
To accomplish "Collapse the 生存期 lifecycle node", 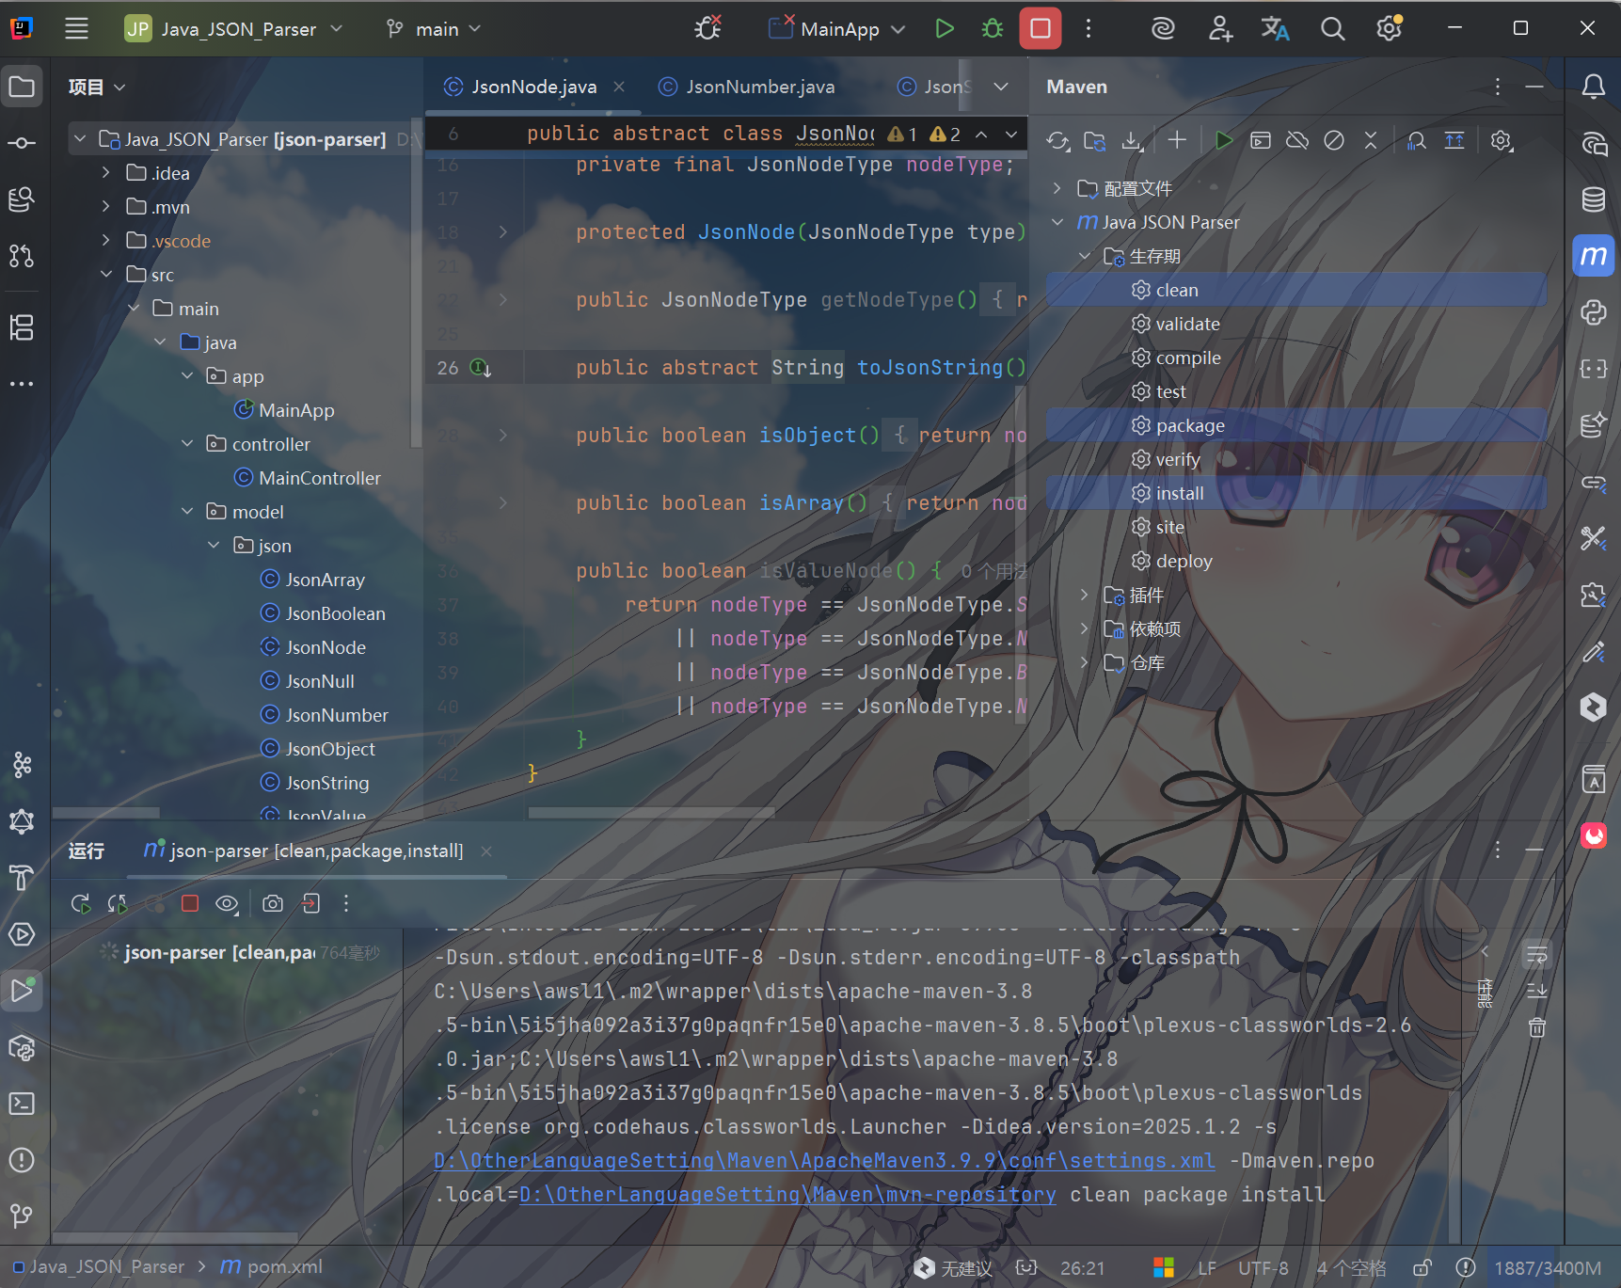I will point(1085,256).
